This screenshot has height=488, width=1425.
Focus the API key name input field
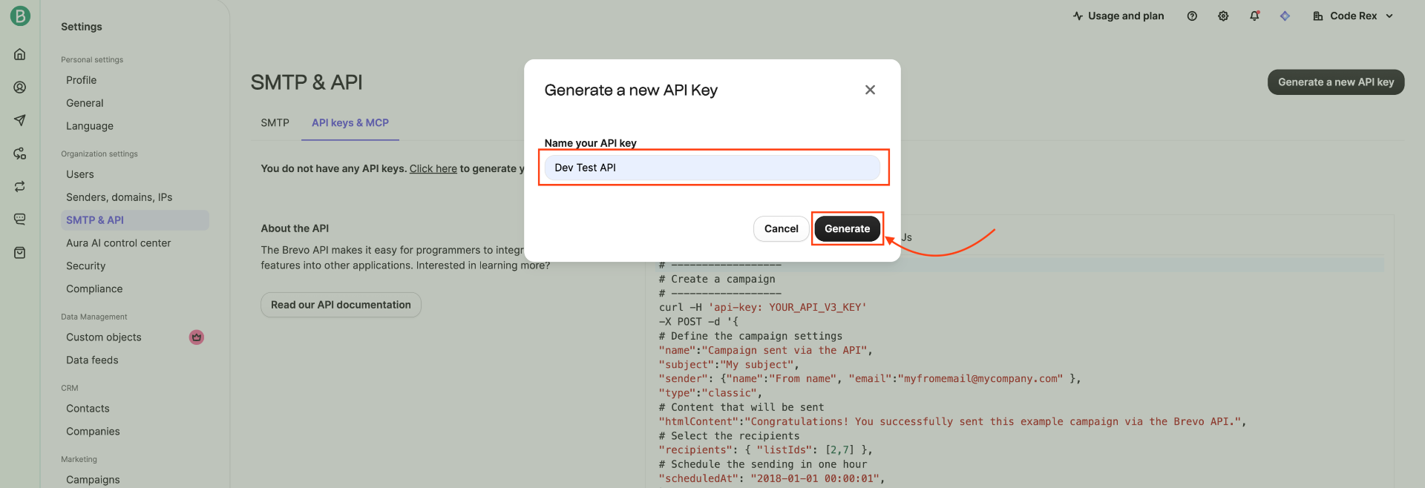click(x=712, y=168)
